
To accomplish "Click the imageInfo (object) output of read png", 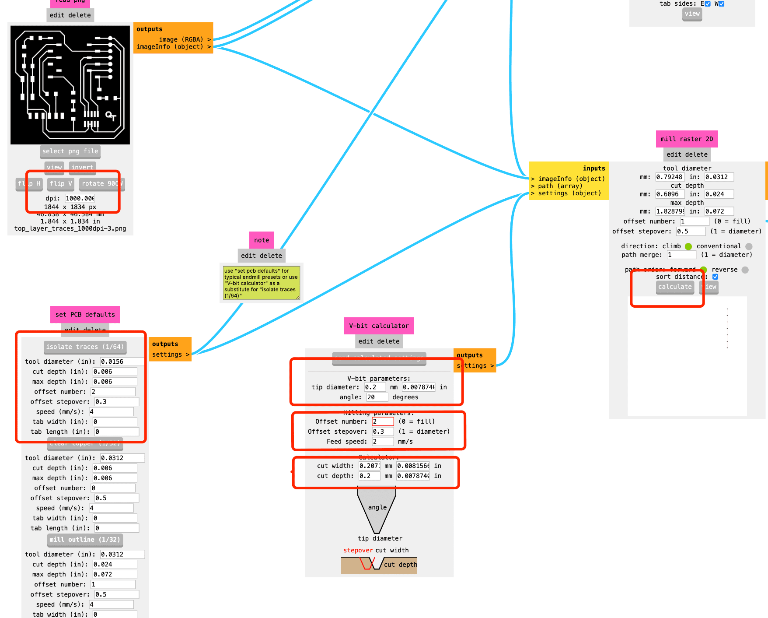I will pyautogui.click(x=174, y=47).
